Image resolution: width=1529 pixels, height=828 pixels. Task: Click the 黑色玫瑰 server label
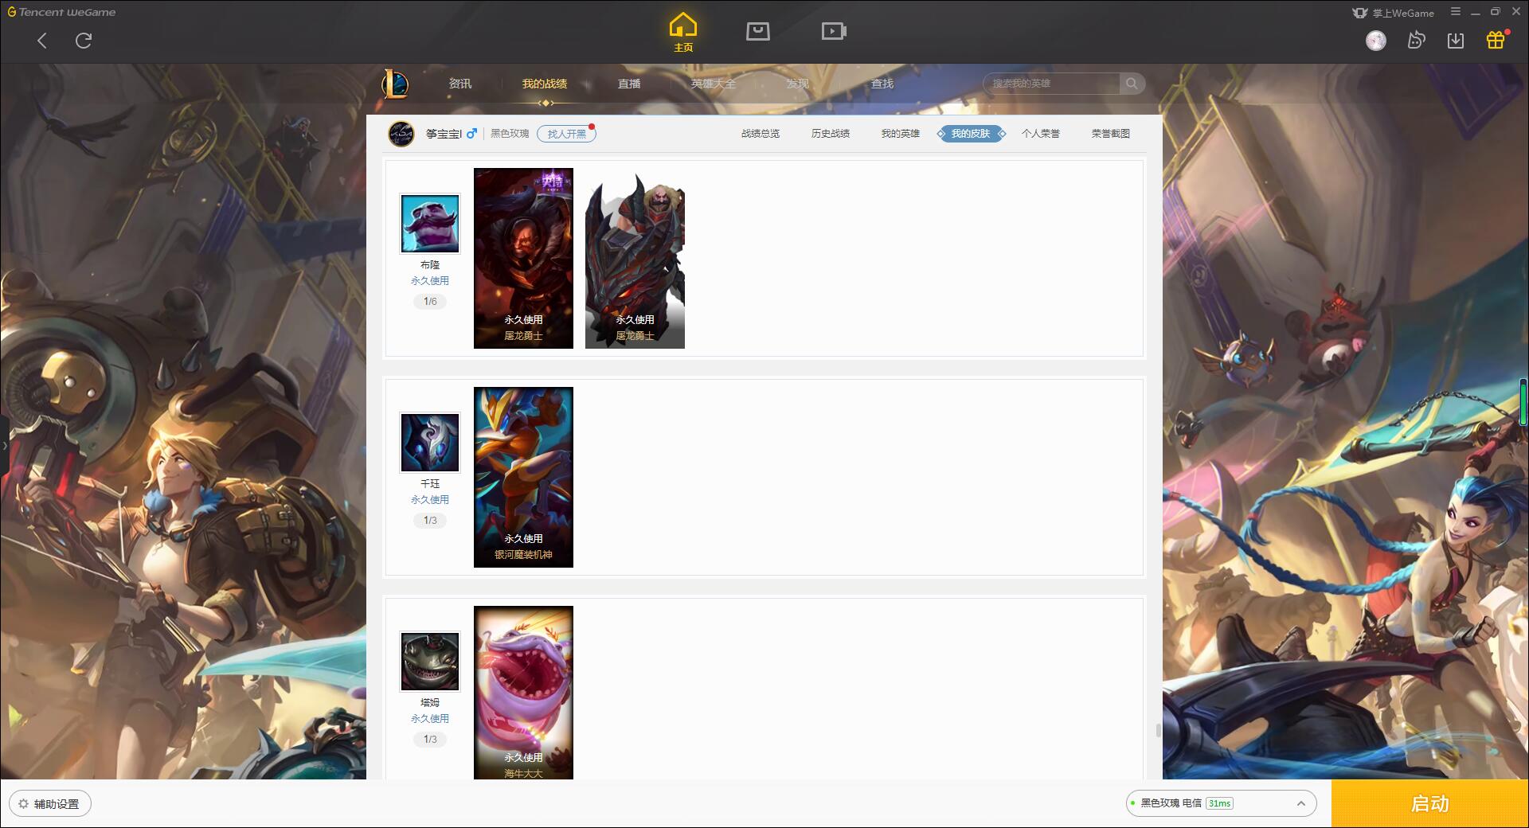pyautogui.click(x=510, y=134)
